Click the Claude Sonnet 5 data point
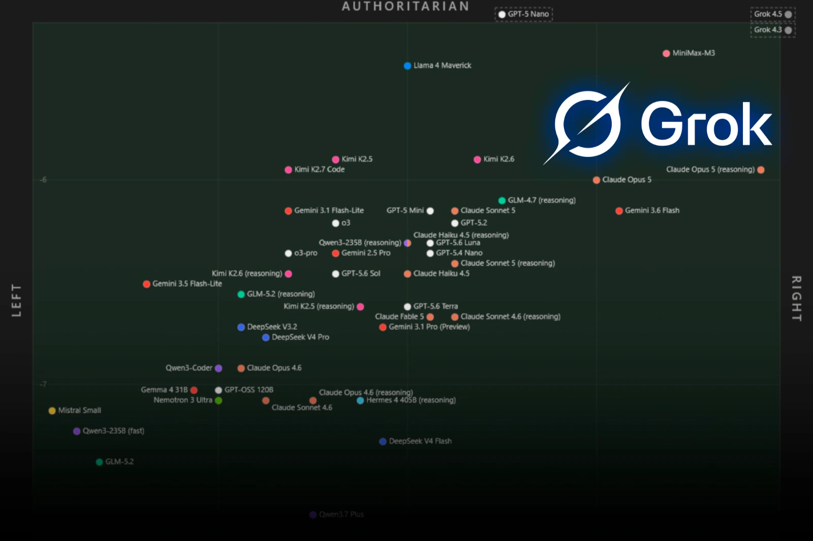Screen dimensions: 813x541 [455, 211]
